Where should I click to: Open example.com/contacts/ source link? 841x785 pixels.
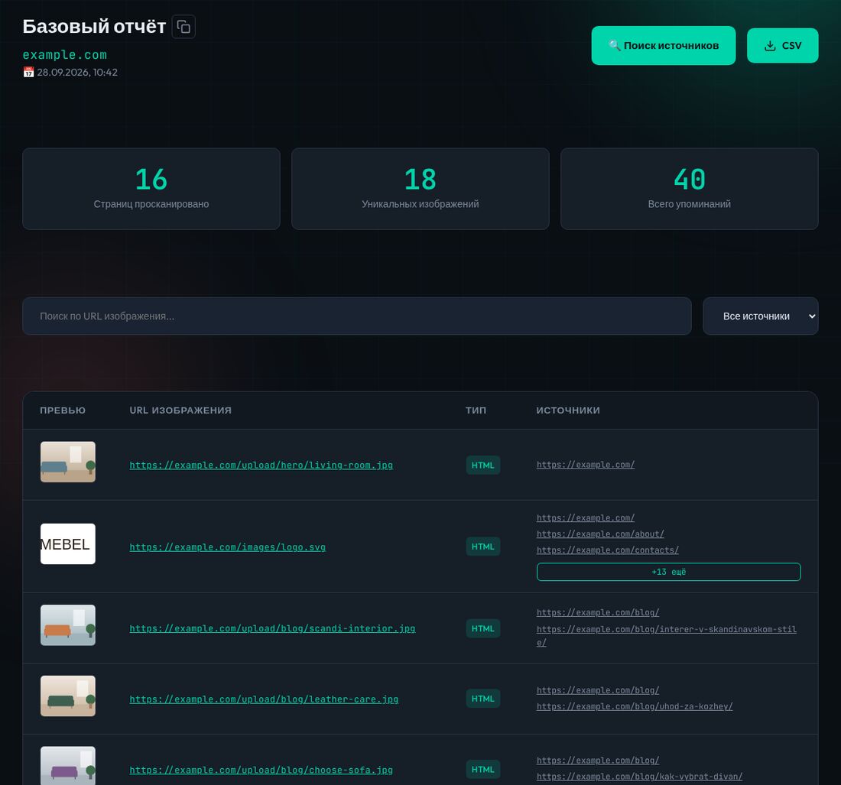click(608, 550)
